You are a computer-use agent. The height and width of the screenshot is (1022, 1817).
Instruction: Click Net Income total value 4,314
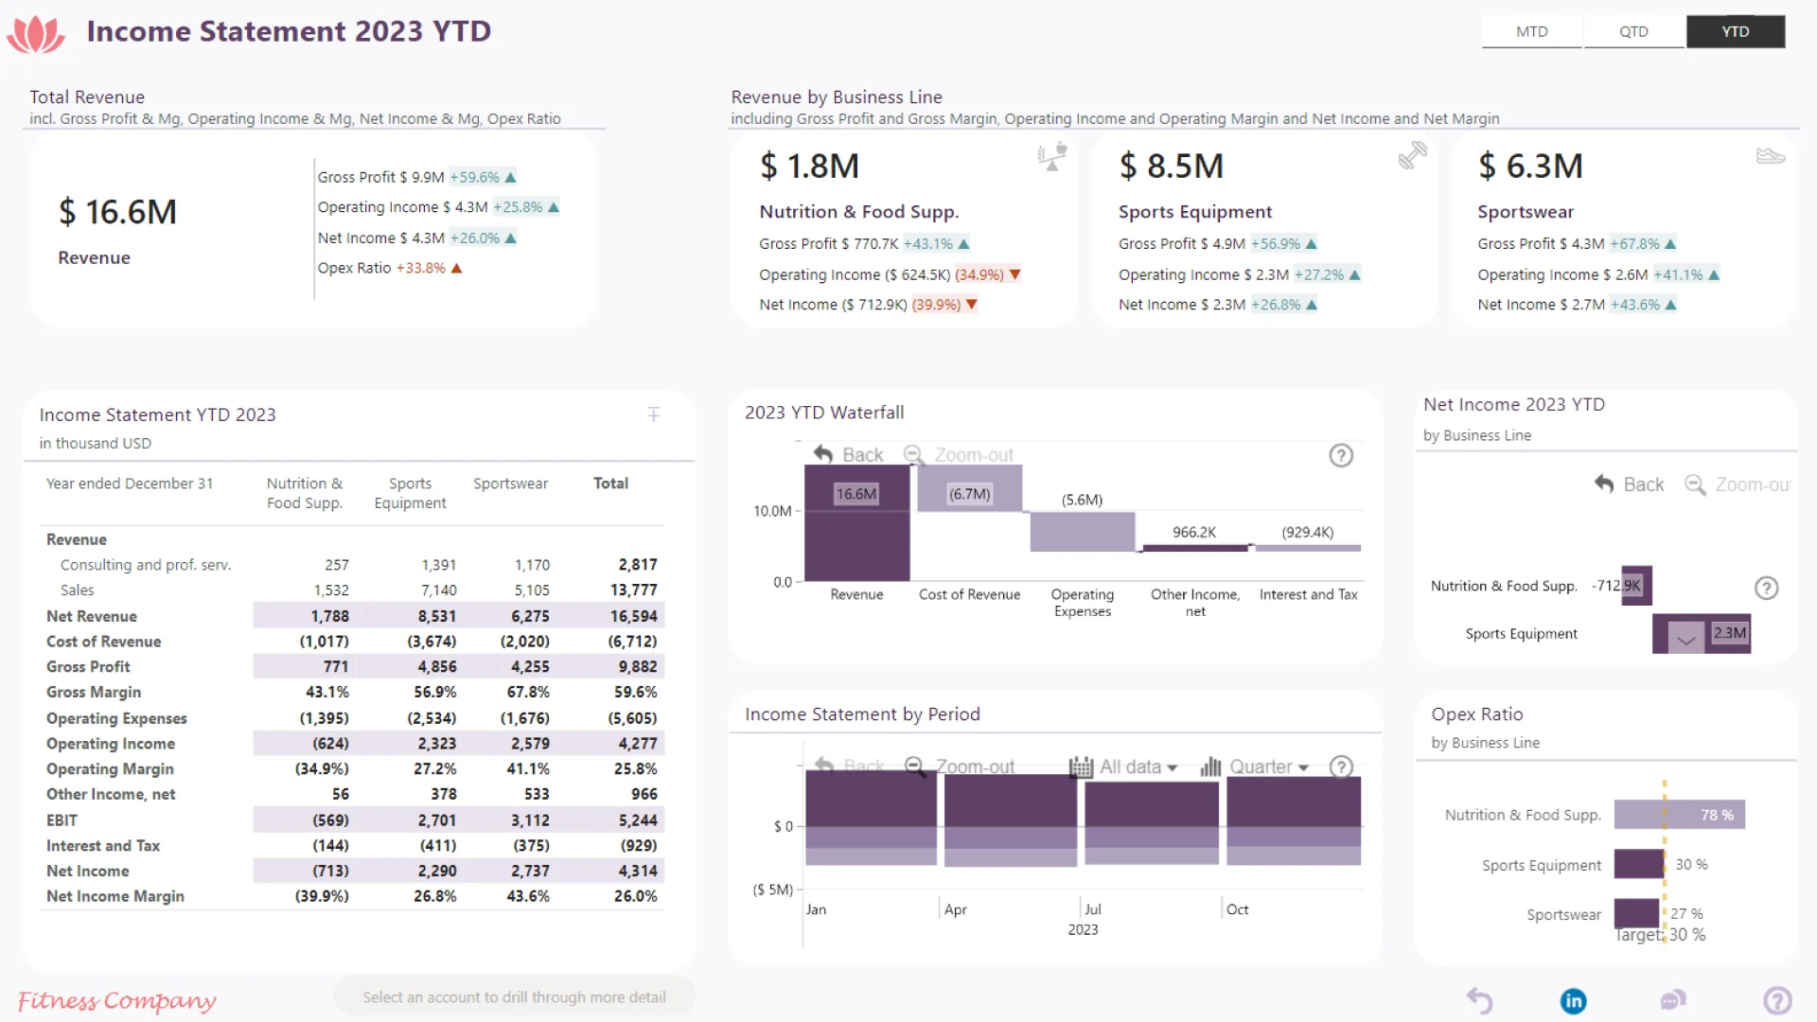click(x=638, y=872)
